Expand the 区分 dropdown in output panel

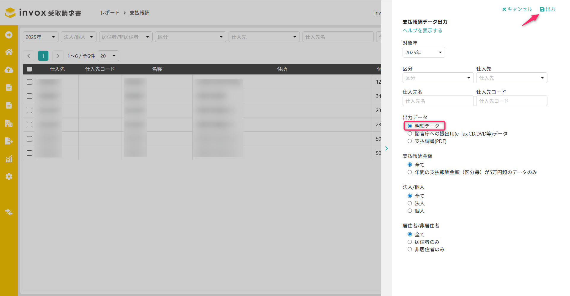(x=438, y=78)
